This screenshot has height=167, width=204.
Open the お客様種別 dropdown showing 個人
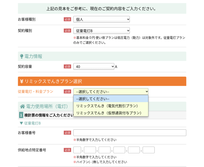[x=101, y=19]
